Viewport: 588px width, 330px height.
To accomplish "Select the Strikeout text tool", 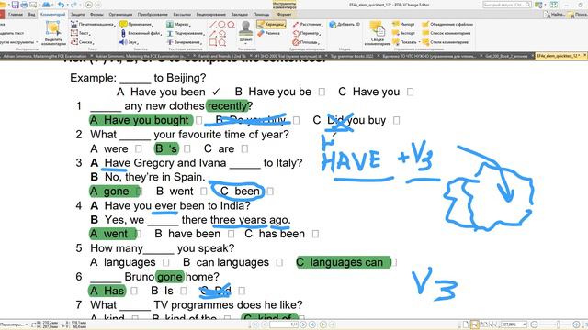I will coord(185,42).
